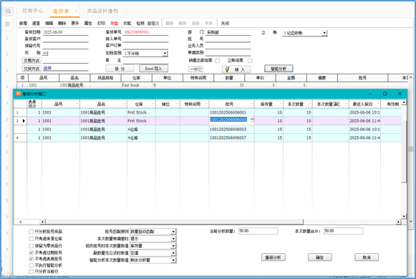
Task: Open 库存量 column filter arrow
Action: 281,104
